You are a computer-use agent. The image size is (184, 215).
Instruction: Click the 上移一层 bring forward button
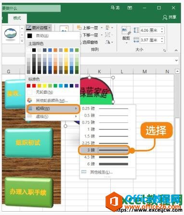(x=88, y=28)
